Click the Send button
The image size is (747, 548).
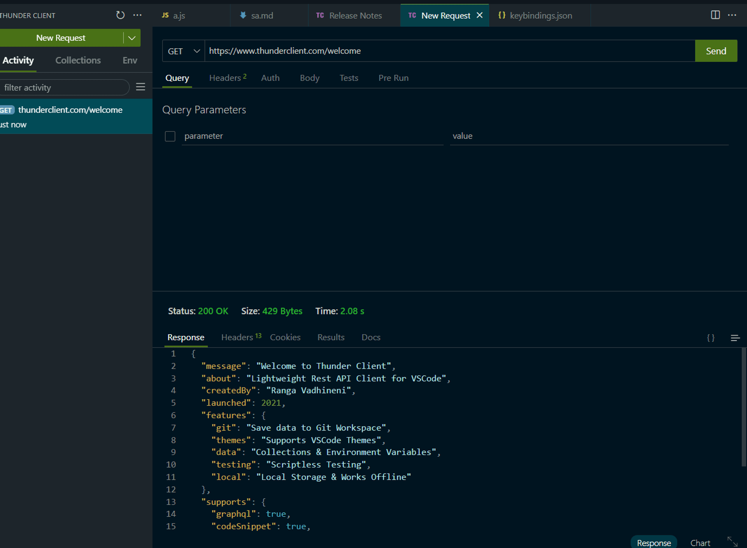click(x=716, y=51)
